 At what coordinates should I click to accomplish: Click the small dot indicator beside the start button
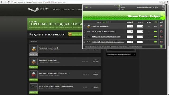pos(91,8)
